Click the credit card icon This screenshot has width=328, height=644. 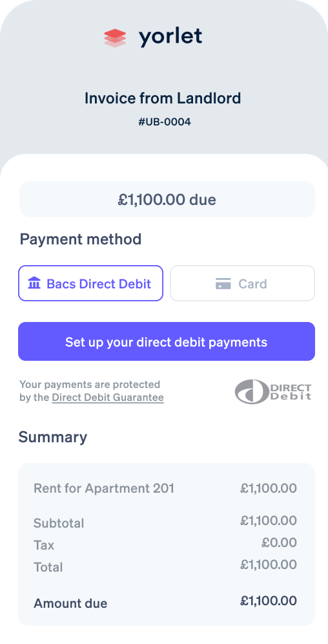223,283
